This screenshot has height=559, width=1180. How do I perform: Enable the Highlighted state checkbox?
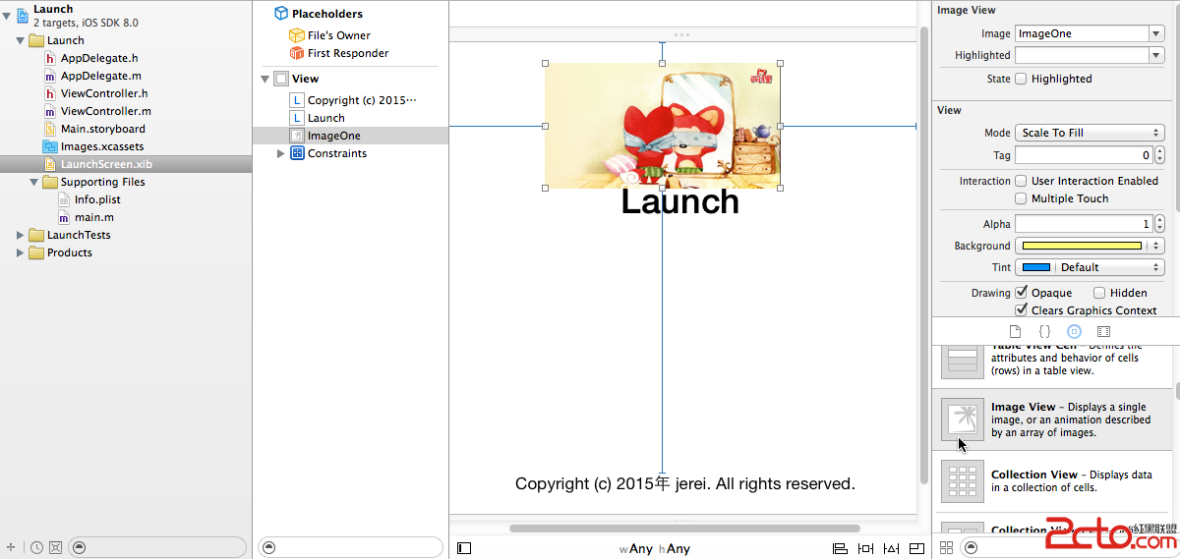1021,79
